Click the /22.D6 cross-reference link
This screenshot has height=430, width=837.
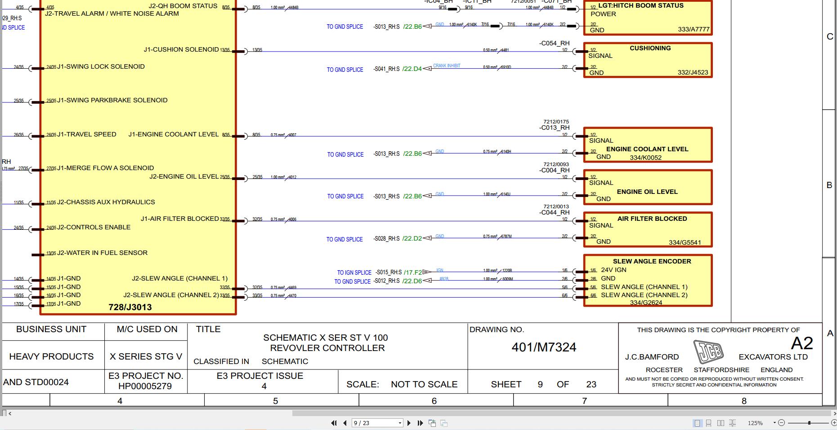click(x=412, y=281)
